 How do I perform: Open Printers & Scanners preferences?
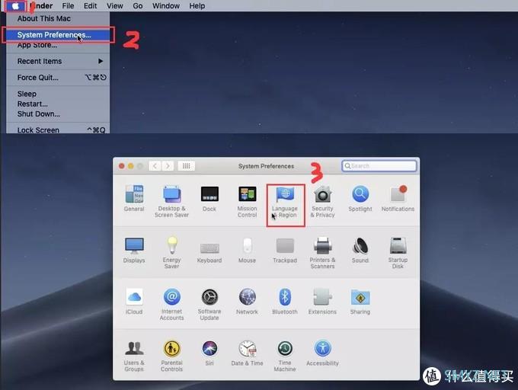coord(323,253)
